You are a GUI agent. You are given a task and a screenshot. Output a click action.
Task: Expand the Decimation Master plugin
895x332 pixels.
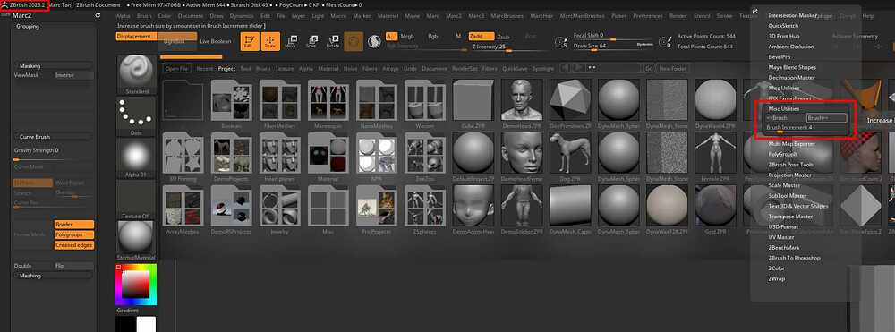792,78
